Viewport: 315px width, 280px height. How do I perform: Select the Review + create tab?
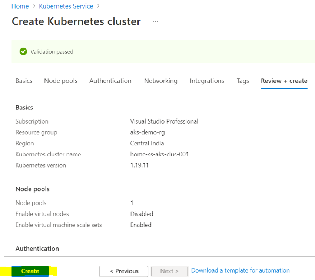coord(284,81)
